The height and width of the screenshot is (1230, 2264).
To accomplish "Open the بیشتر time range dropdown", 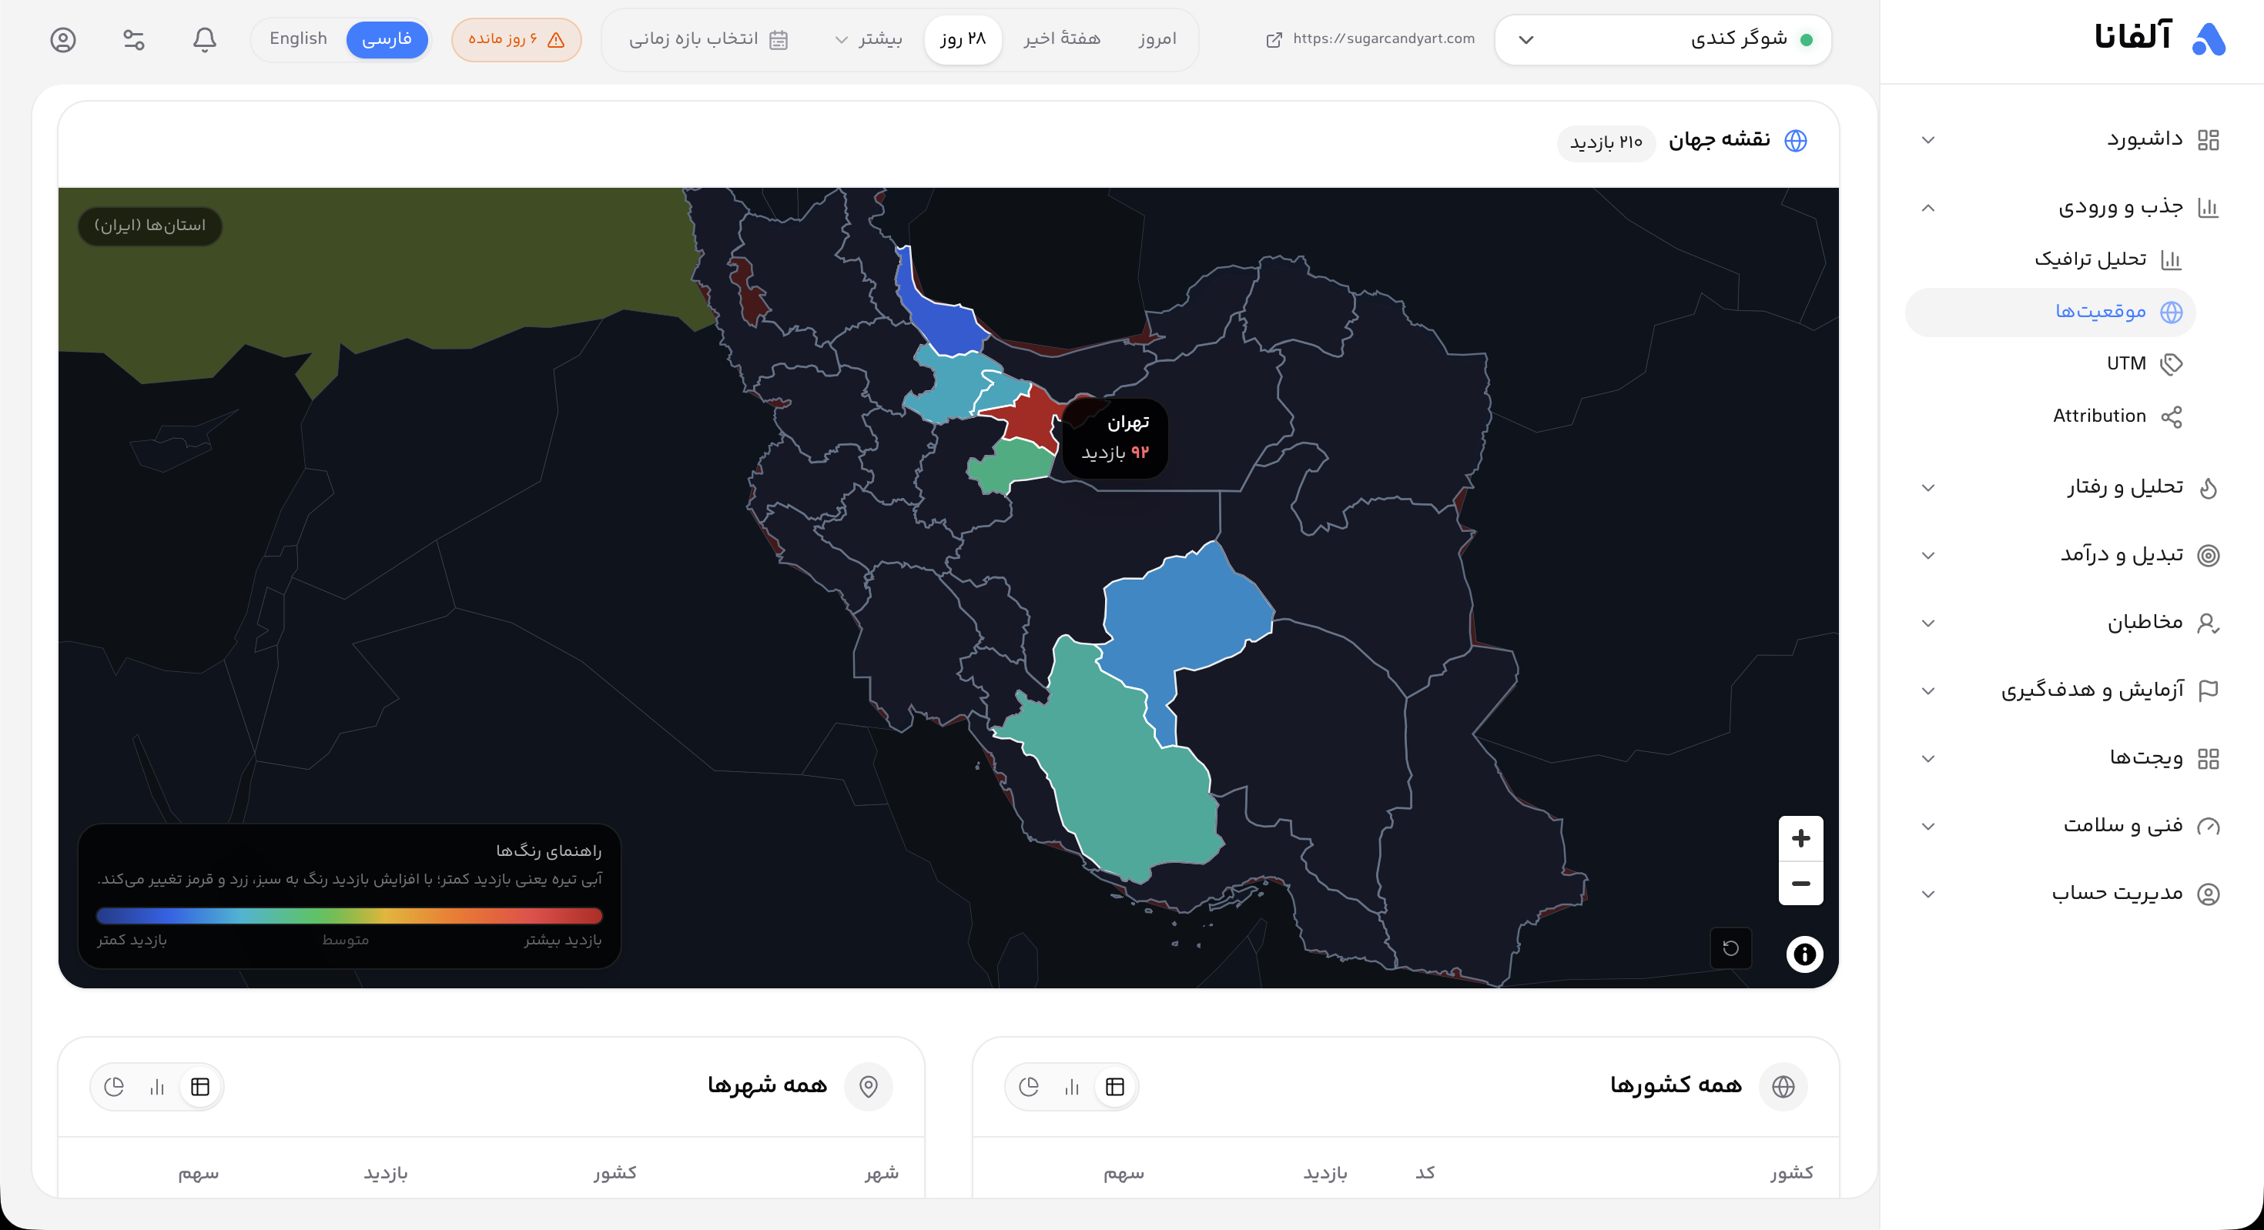I will [x=867, y=39].
